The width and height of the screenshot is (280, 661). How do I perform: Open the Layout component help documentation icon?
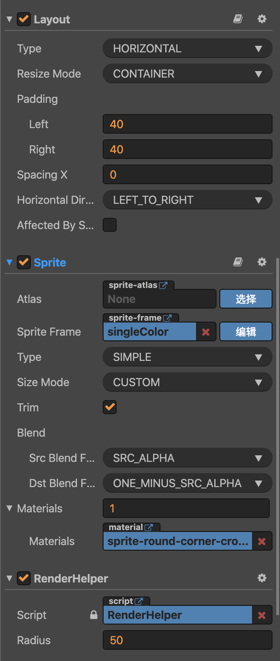(238, 19)
